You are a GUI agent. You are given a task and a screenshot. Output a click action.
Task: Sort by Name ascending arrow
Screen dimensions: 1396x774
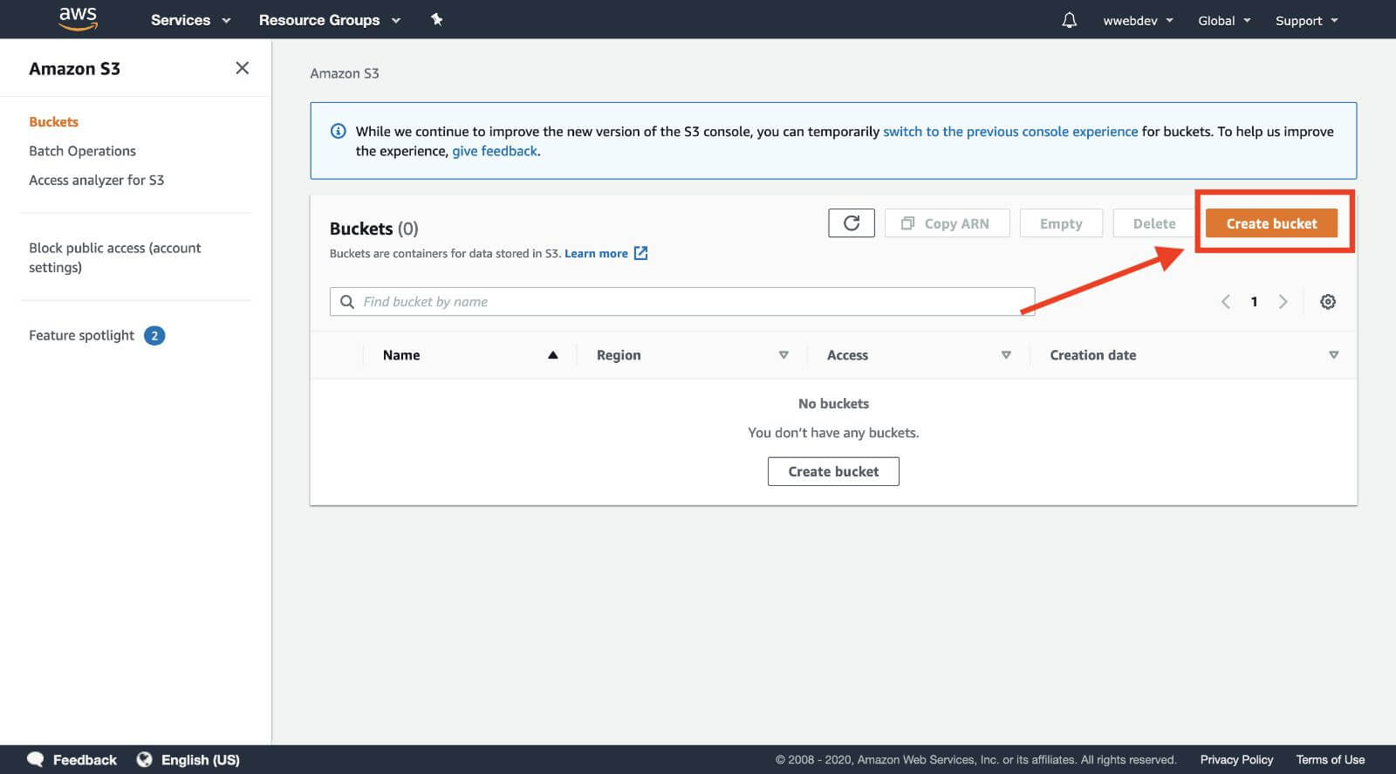click(552, 355)
